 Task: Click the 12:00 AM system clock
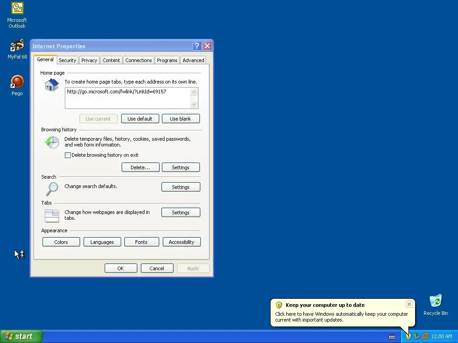click(441, 337)
